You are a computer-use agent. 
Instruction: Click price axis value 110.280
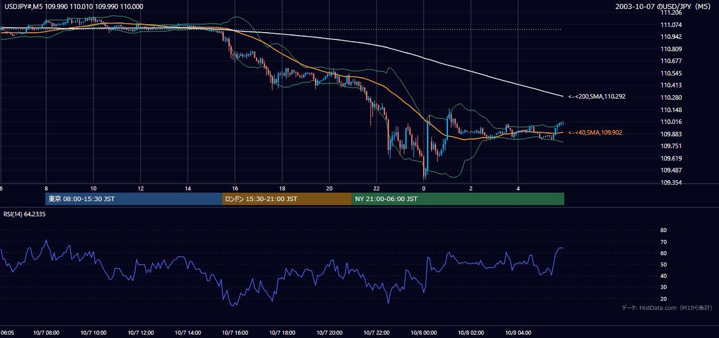pos(672,97)
